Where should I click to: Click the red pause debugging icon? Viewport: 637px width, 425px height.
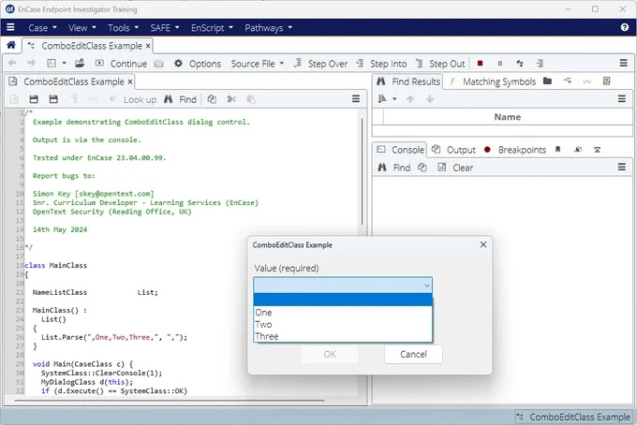point(499,64)
